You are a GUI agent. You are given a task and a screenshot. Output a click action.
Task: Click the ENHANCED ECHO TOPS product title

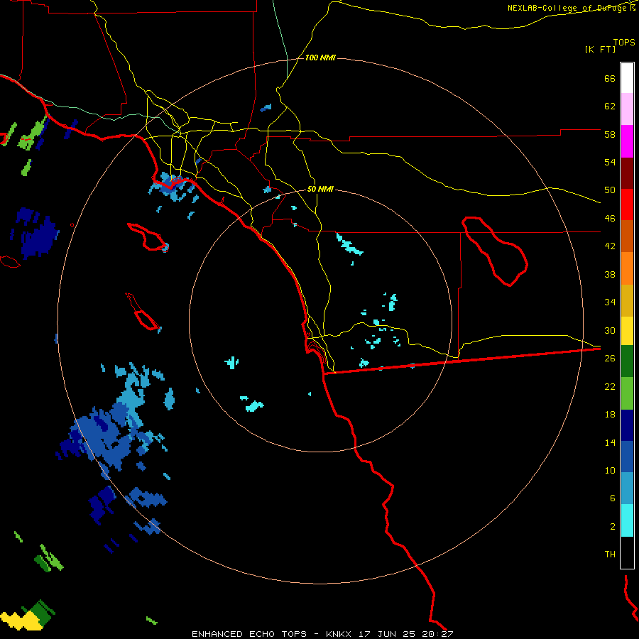tap(249, 634)
